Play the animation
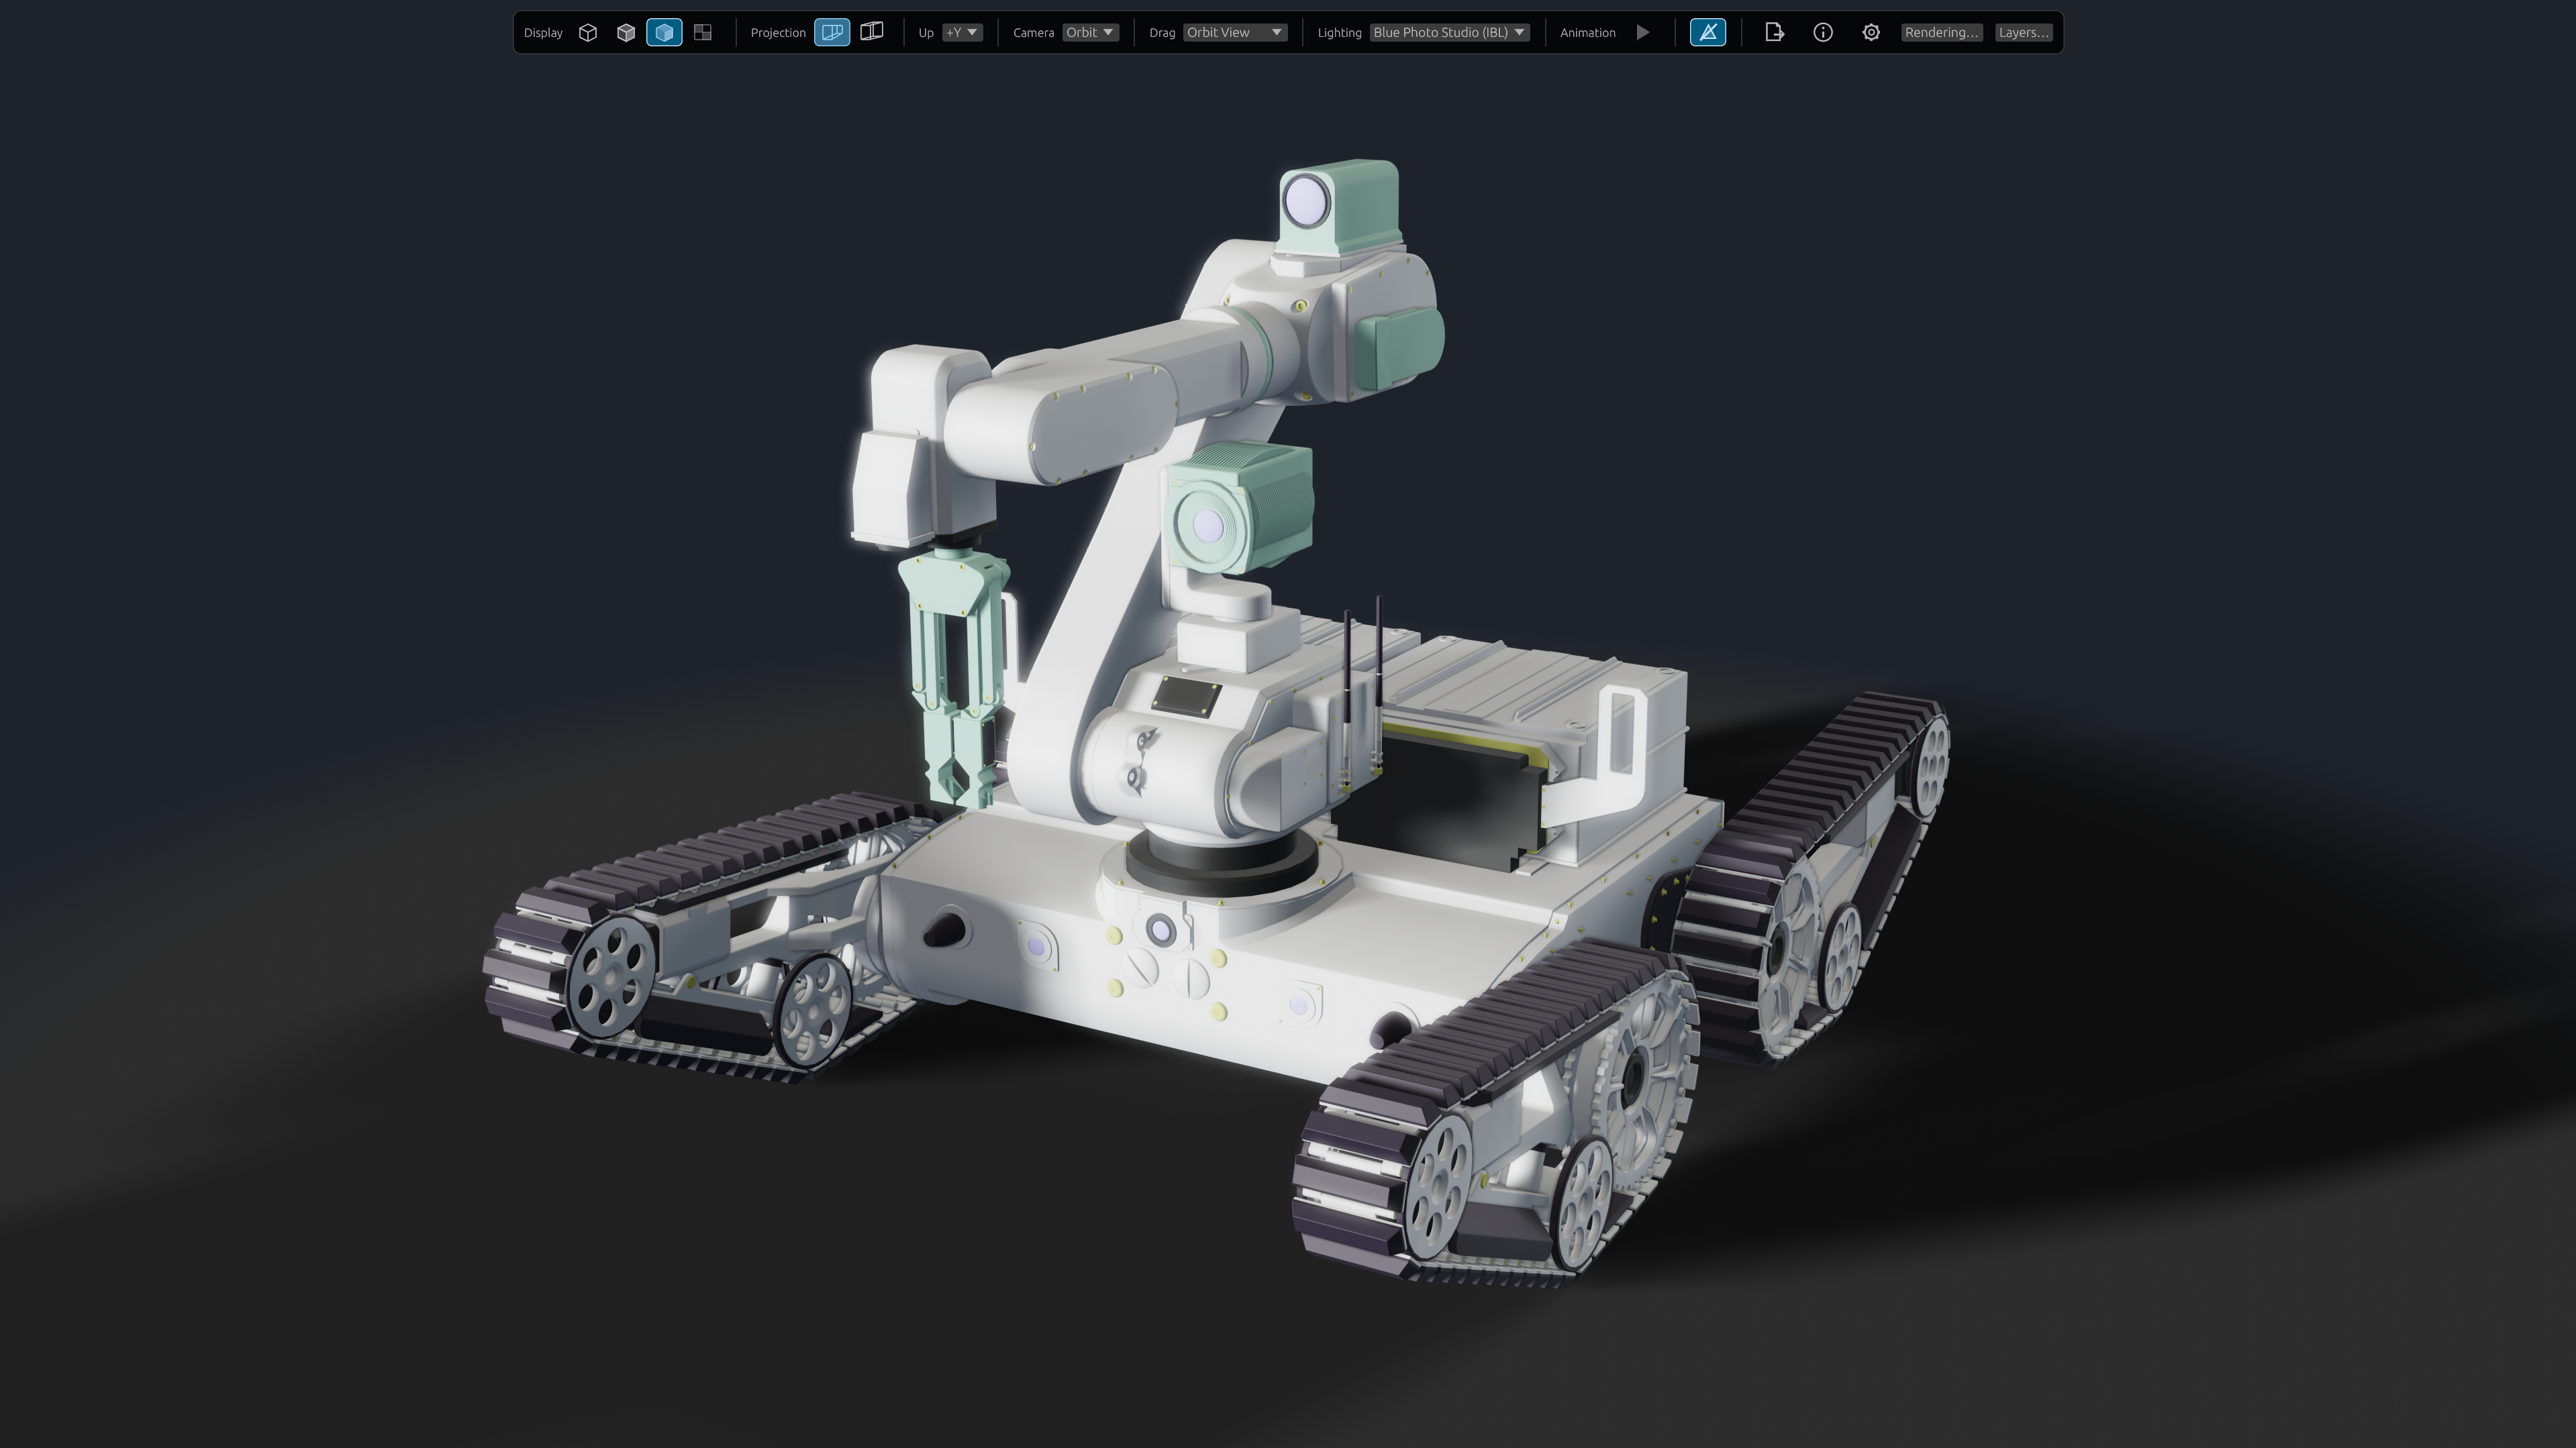Image resolution: width=2576 pixels, height=1448 pixels. pyautogui.click(x=1643, y=32)
